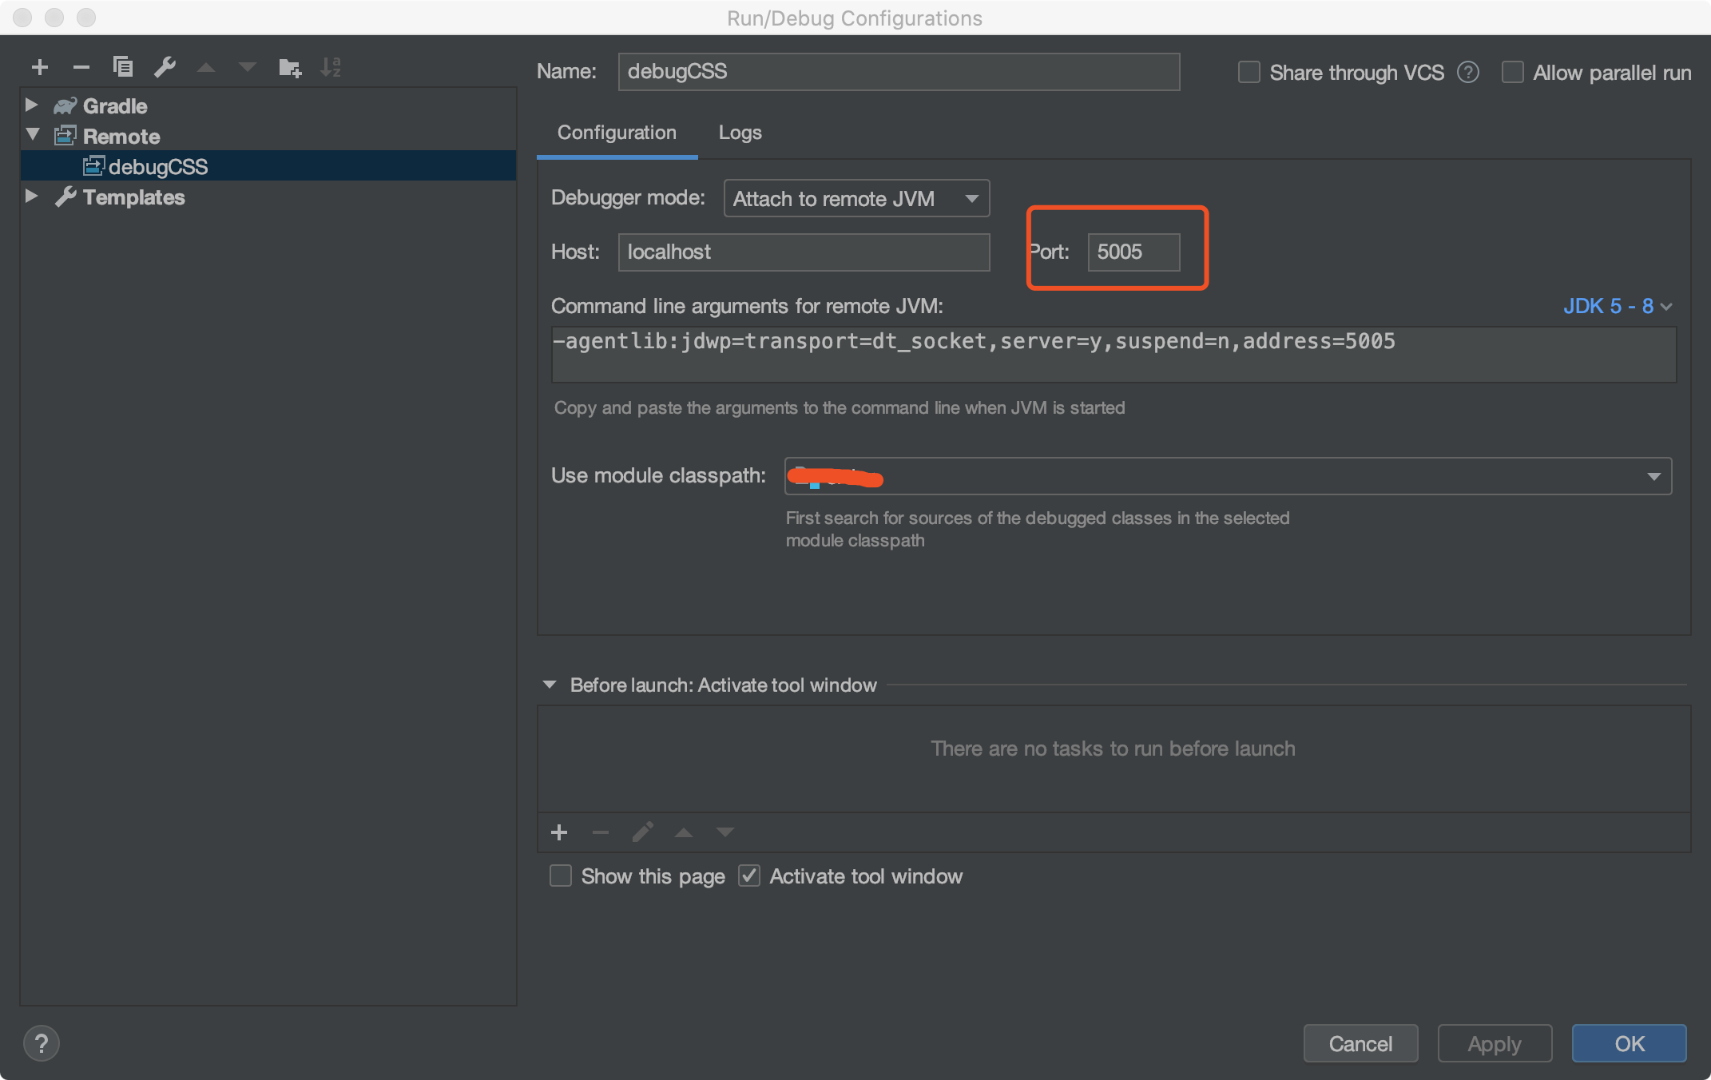The height and width of the screenshot is (1080, 1711).
Task: Enable Allow parallel run checkbox
Action: point(1512,73)
